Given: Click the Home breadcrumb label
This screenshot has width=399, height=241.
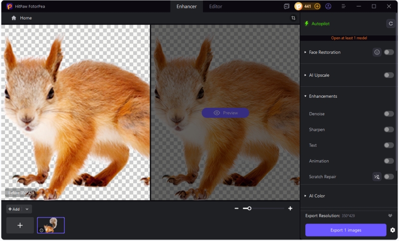Looking at the screenshot, I should tap(26, 18).
